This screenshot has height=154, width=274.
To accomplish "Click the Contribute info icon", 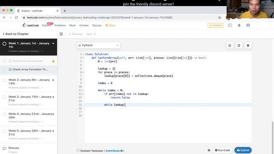I will [x=122, y=151].
